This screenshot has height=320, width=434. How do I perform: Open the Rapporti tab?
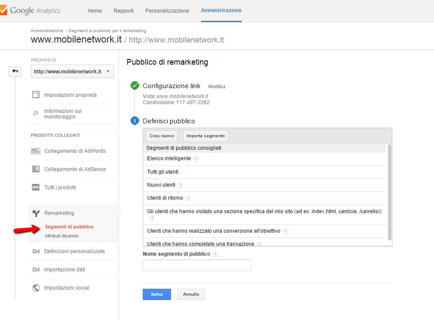coord(124,11)
